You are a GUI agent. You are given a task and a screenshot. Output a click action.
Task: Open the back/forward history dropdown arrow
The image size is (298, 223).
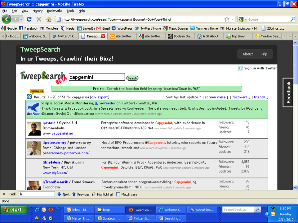point(21,19)
